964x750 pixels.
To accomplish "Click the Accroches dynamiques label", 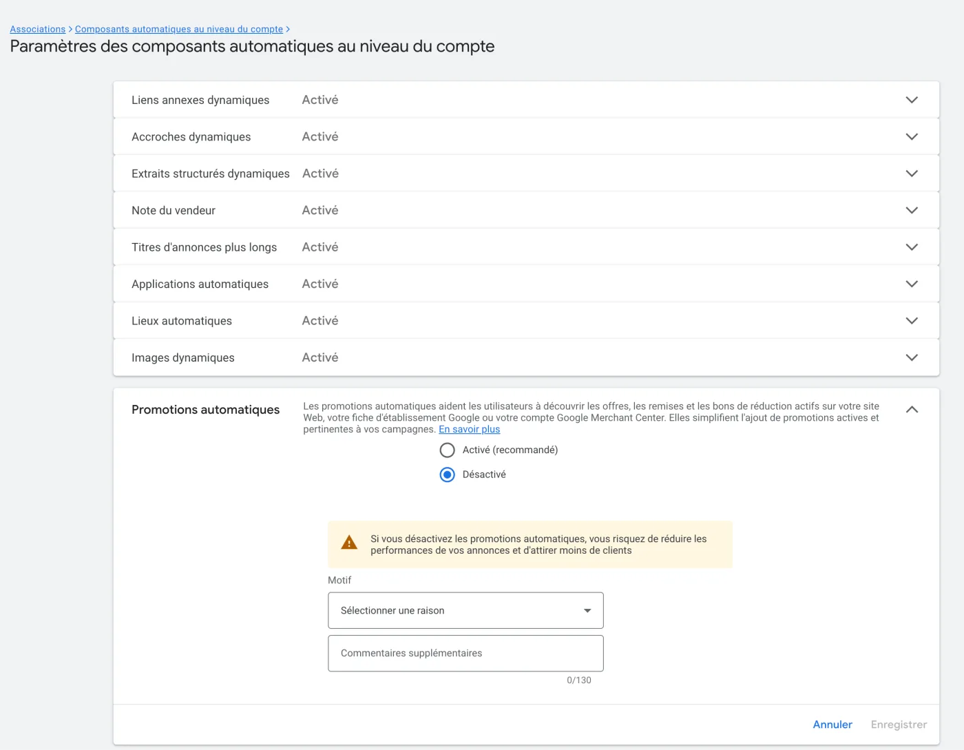I will 191,137.
